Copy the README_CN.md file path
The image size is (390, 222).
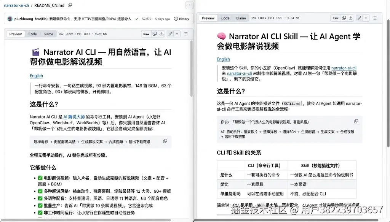[x=70, y=5]
